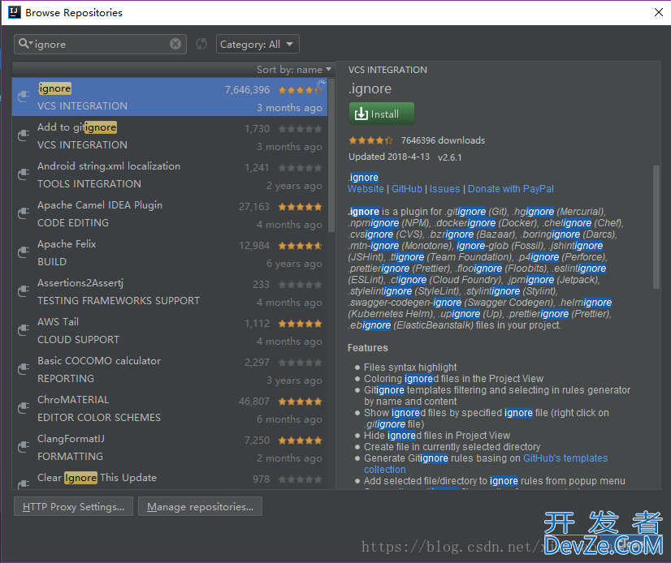Select the Assertions2Assertj plugin
The width and height of the screenshot is (671, 563).
[x=170, y=291]
